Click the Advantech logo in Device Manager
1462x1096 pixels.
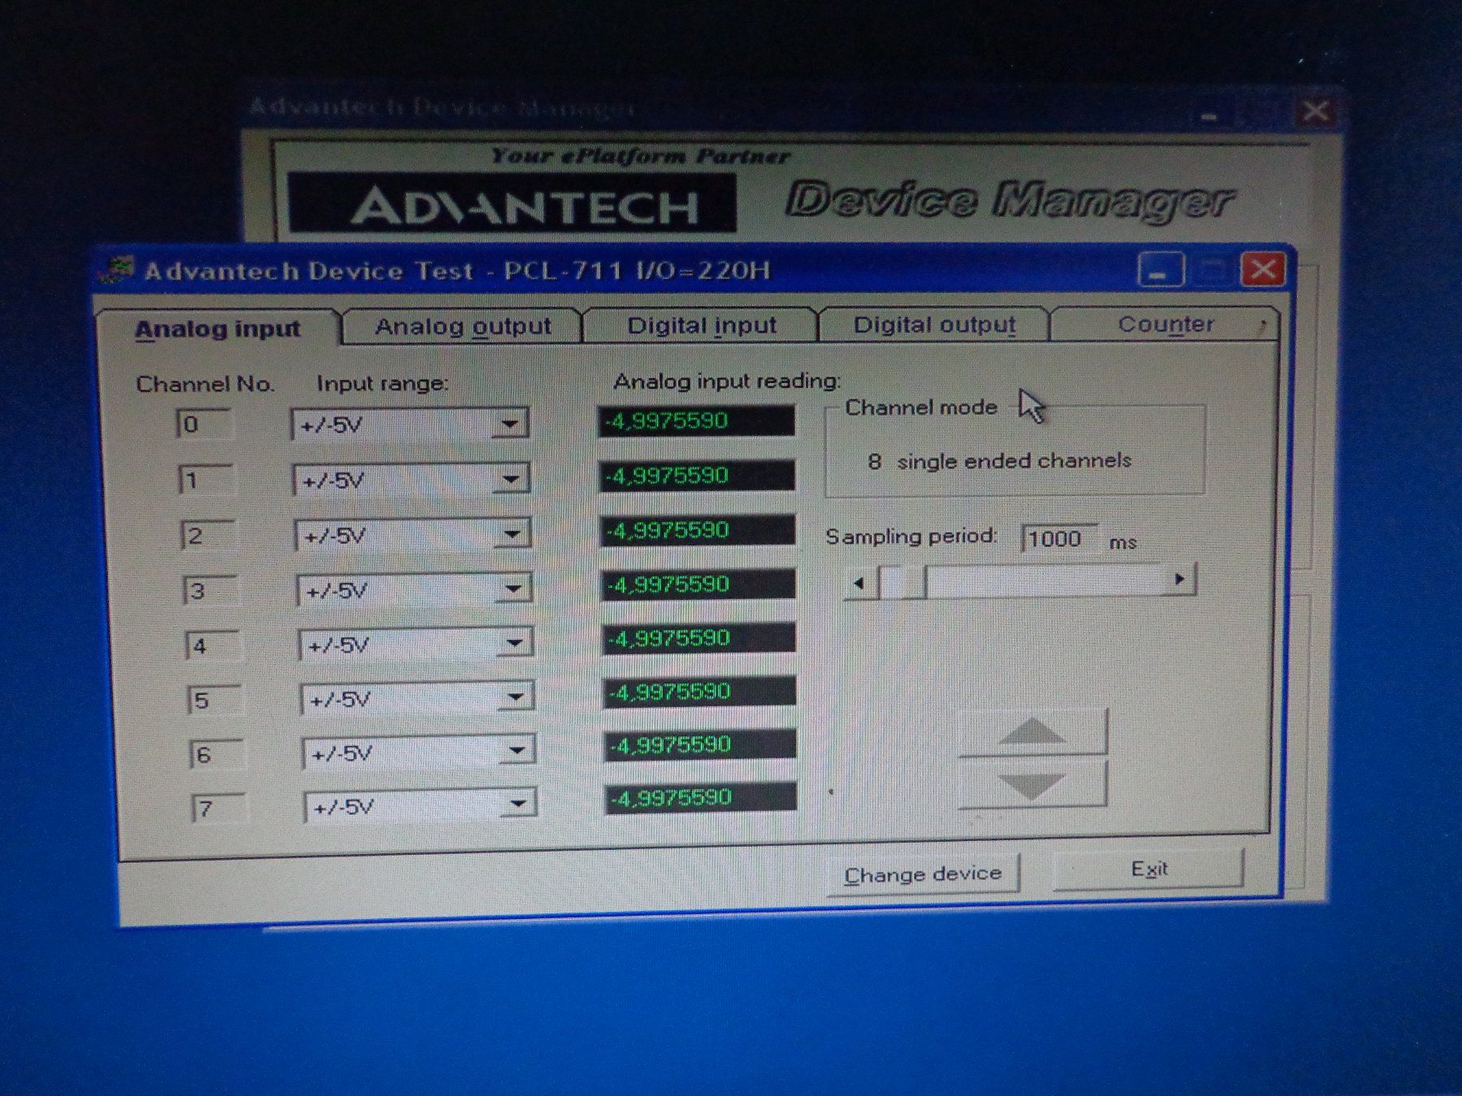click(x=512, y=203)
